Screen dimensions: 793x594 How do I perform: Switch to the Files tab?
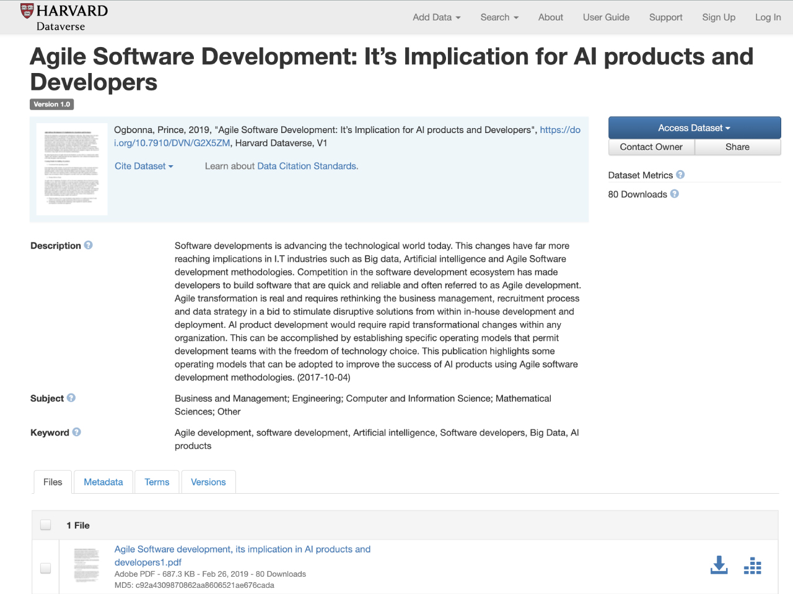(53, 482)
